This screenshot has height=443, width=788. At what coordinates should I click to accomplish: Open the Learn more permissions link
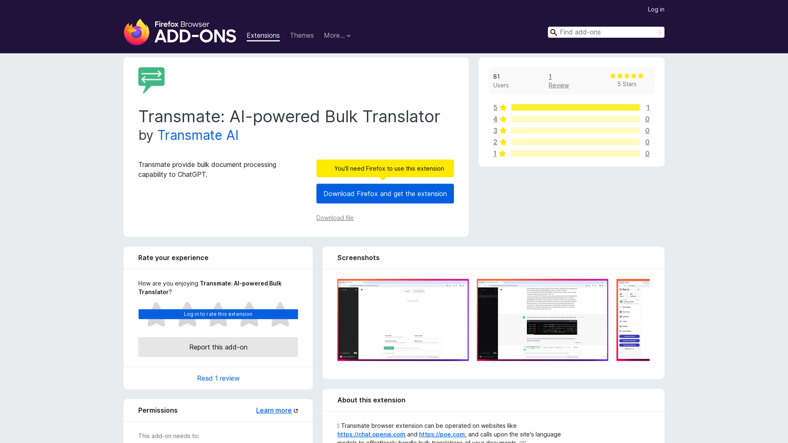click(274, 411)
